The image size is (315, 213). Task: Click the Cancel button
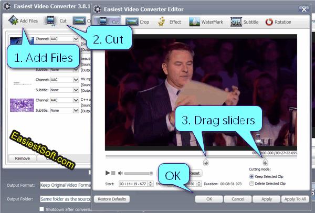tap(238, 199)
